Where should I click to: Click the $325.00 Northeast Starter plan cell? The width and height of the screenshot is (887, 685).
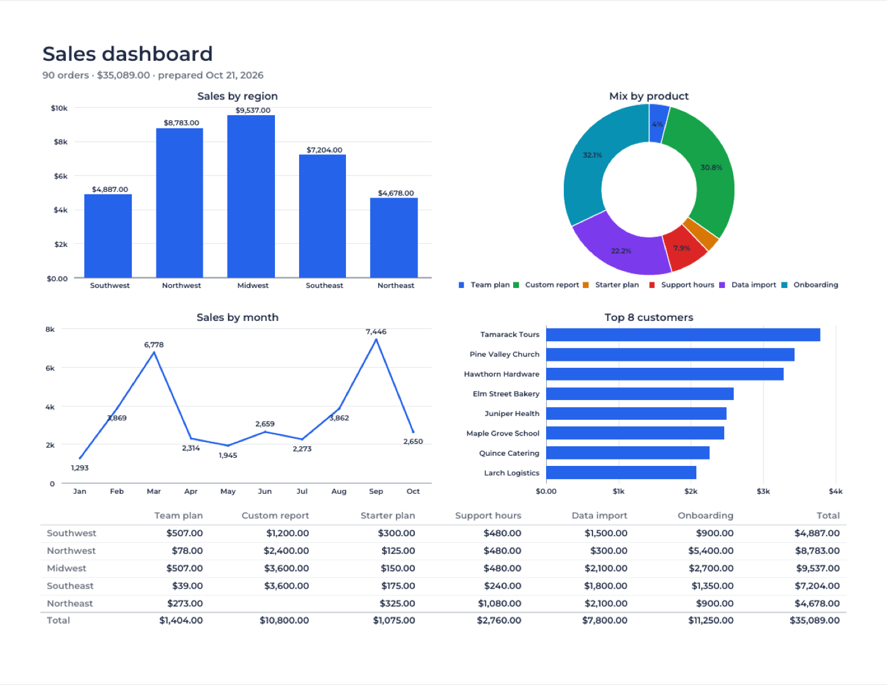tap(397, 603)
